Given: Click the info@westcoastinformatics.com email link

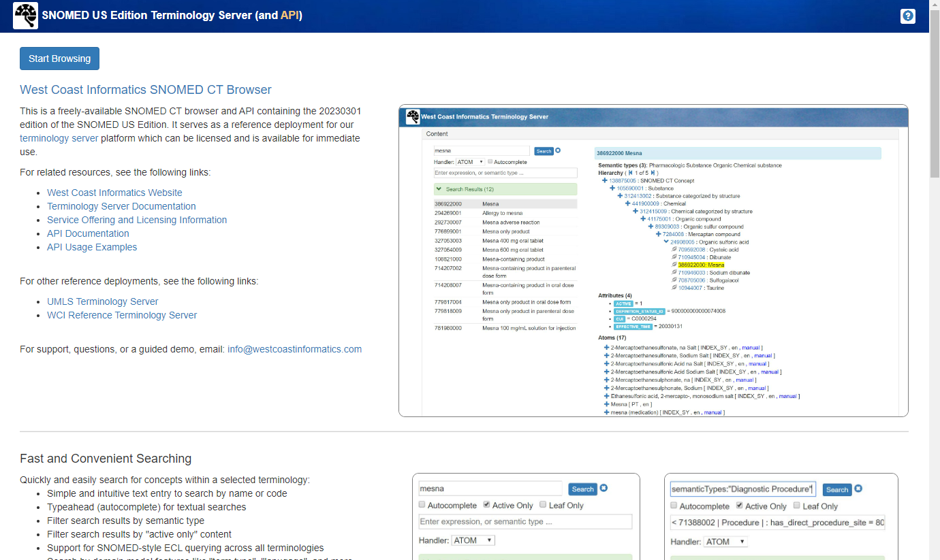Looking at the screenshot, I should [294, 349].
